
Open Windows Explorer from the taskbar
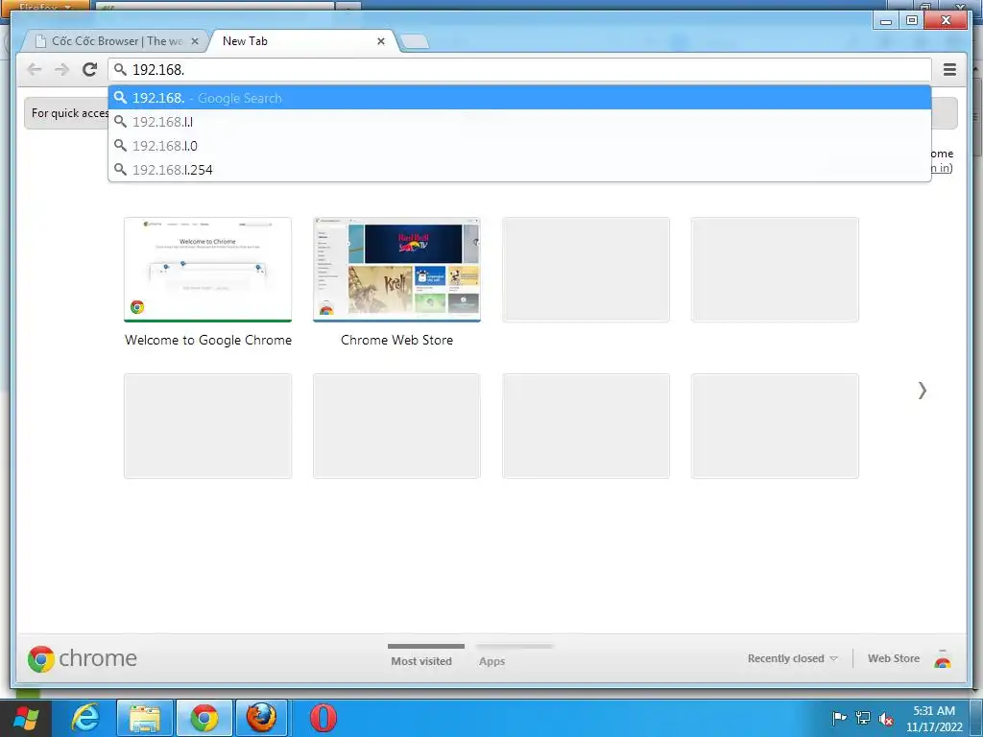(x=145, y=718)
